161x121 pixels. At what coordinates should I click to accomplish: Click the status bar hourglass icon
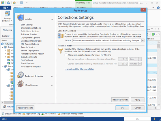point(154,119)
